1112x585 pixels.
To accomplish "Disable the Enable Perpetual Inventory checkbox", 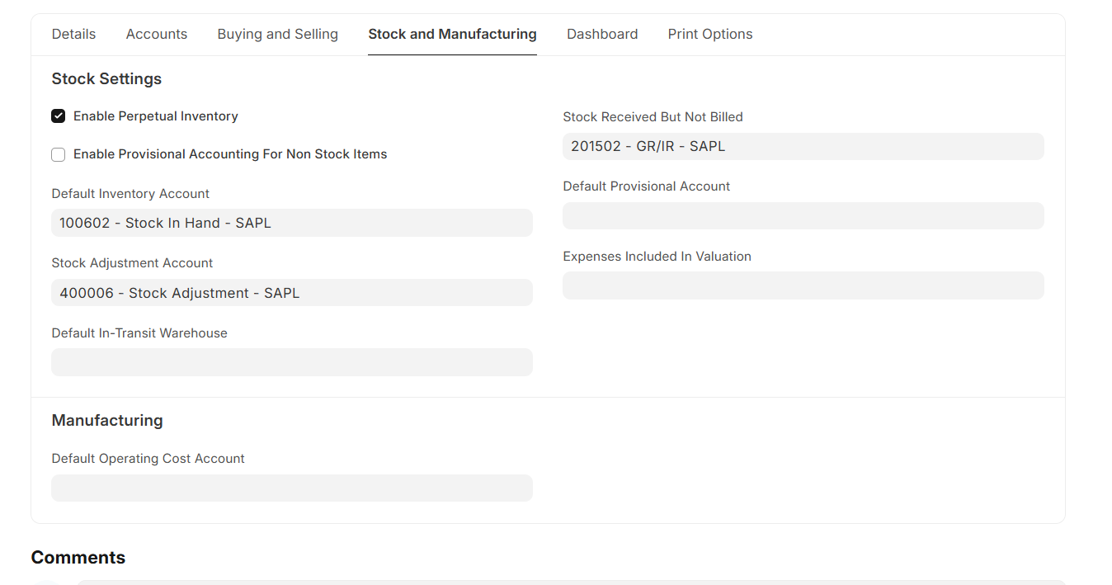I will [59, 116].
